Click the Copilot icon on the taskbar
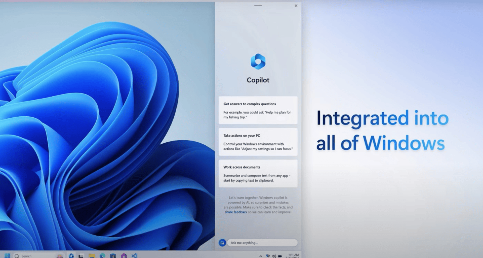Screen dimensions: 483x258 71,255
